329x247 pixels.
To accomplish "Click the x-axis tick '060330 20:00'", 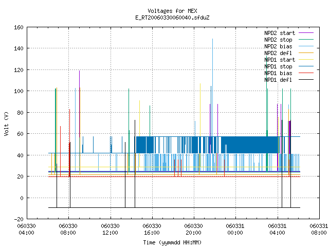I will coord(193,230).
